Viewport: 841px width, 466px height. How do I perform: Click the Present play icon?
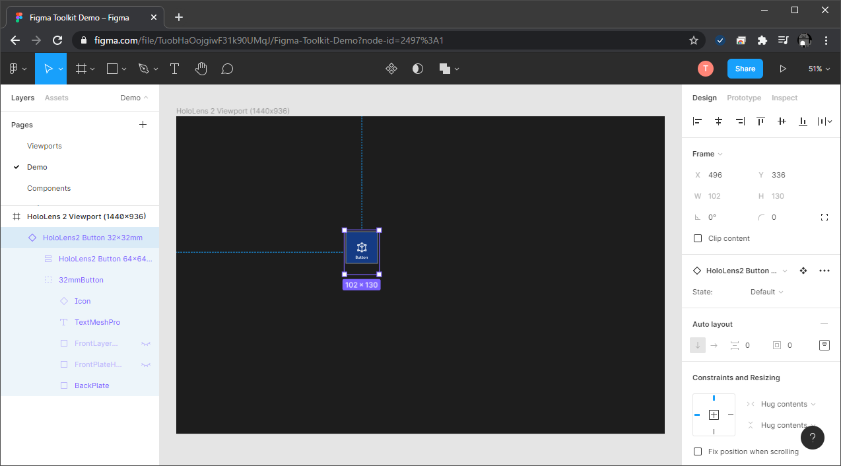[x=783, y=69]
